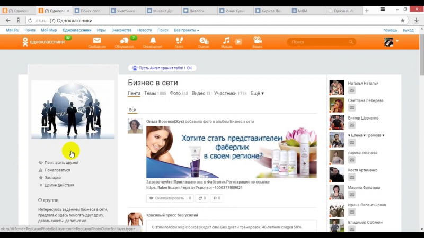
Task: Send message to Ирина Валентиновна via envelope icon
Action: (x=351, y=212)
